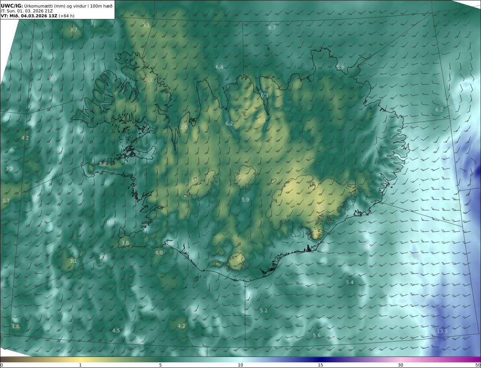Viewport: 481px width, 368px height.
Task: Select the 6.3 precipitation value label
Action: (x=265, y=96)
